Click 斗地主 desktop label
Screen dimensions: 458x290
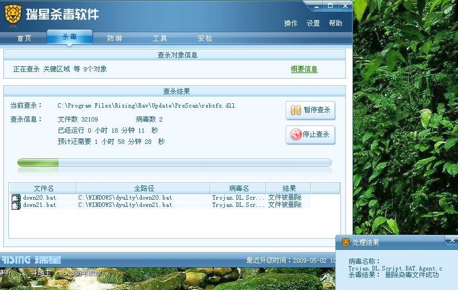(41, 273)
